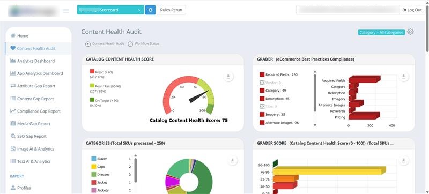The image size is (429, 194).
Task: Click the gauge needle in health score
Action: point(199,96)
